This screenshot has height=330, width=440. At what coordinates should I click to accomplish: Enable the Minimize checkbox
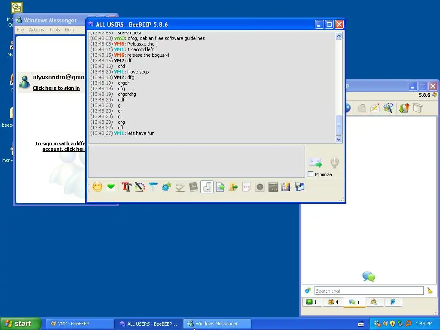pos(310,174)
